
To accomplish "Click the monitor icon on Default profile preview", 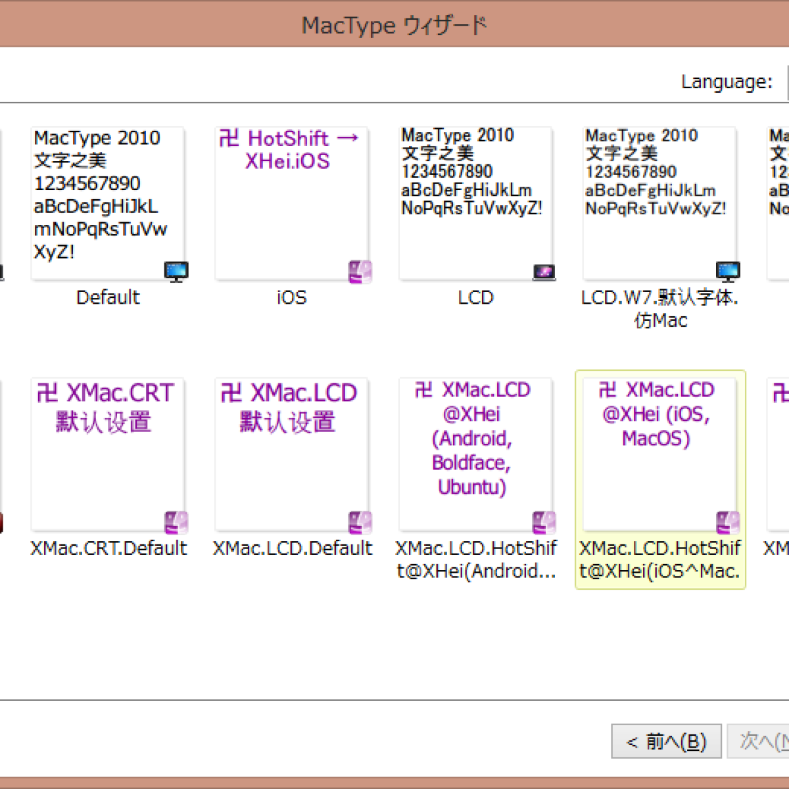I will [176, 271].
